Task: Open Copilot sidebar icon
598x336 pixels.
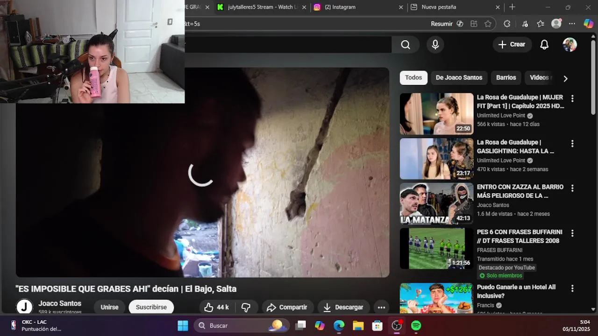Action: coord(588,24)
